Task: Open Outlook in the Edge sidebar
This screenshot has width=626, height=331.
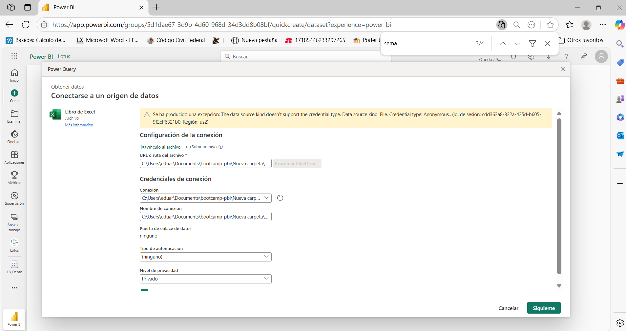Action: point(620,135)
